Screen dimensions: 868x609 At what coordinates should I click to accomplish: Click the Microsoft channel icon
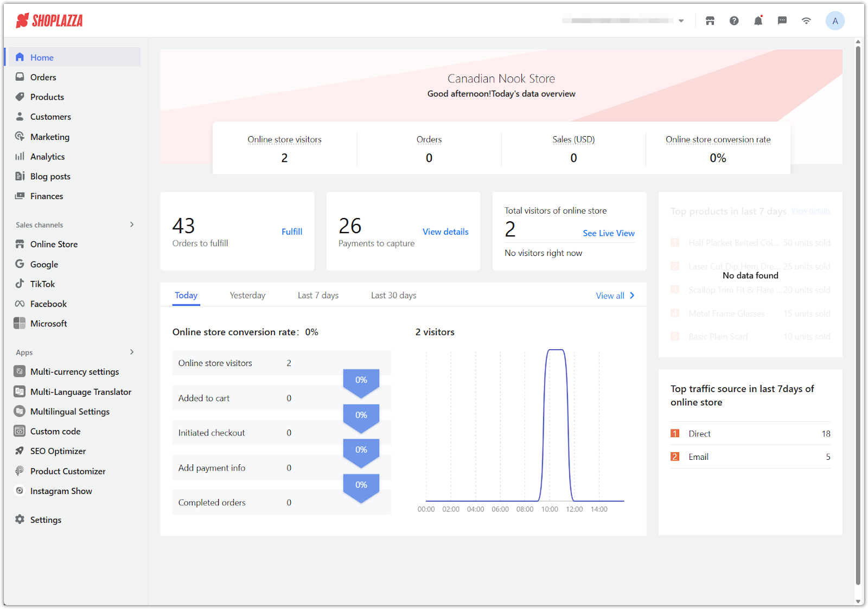click(x=20, y=323)
